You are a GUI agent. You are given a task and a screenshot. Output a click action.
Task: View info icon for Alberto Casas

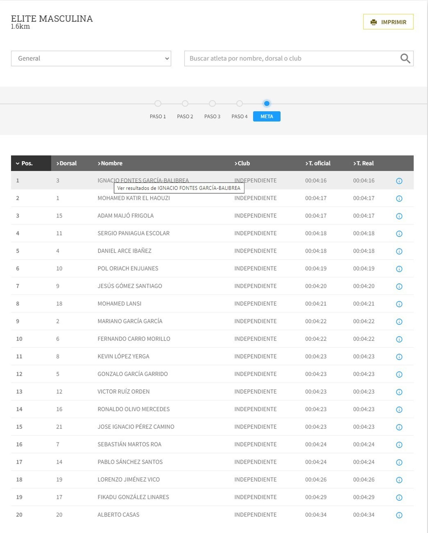coord(399,515)
